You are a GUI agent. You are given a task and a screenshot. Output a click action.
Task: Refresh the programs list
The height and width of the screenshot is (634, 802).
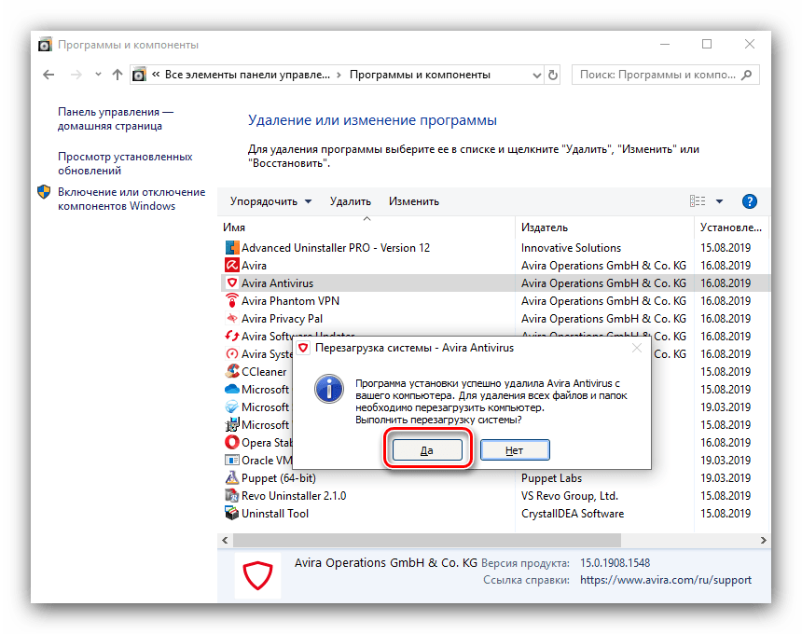[x=553, y=75]
